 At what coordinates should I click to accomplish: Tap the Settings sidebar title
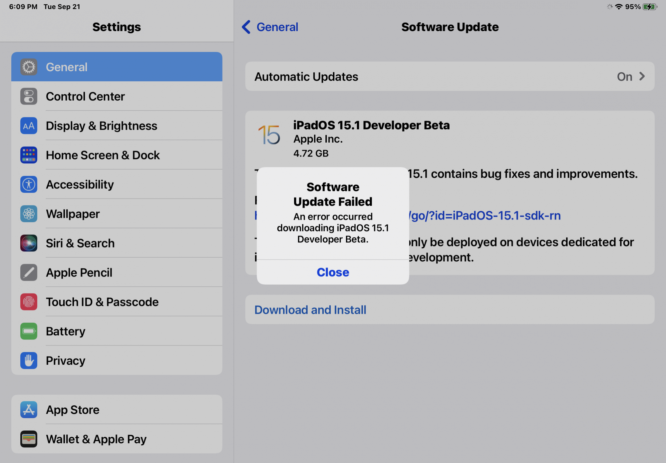117,27
